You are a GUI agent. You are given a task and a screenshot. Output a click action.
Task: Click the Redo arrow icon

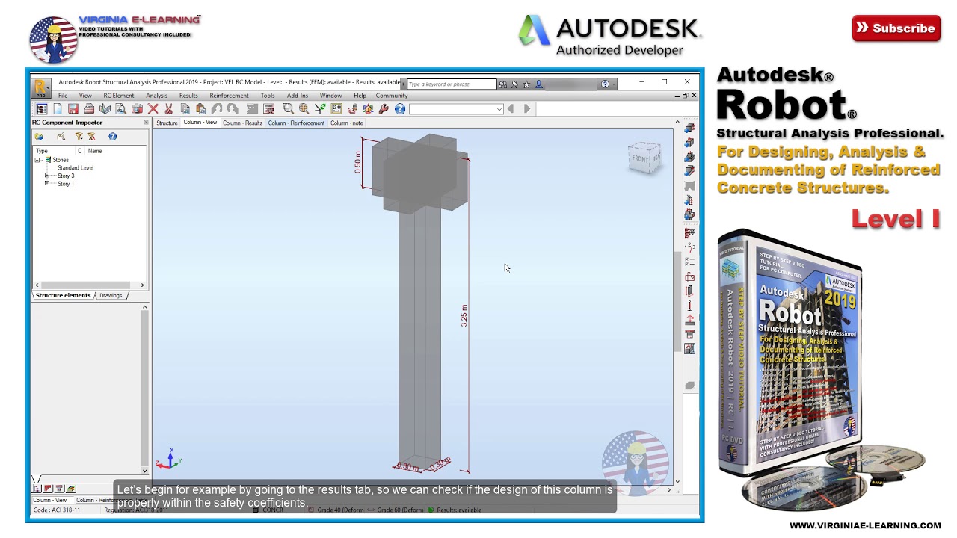tap(233, 109)
